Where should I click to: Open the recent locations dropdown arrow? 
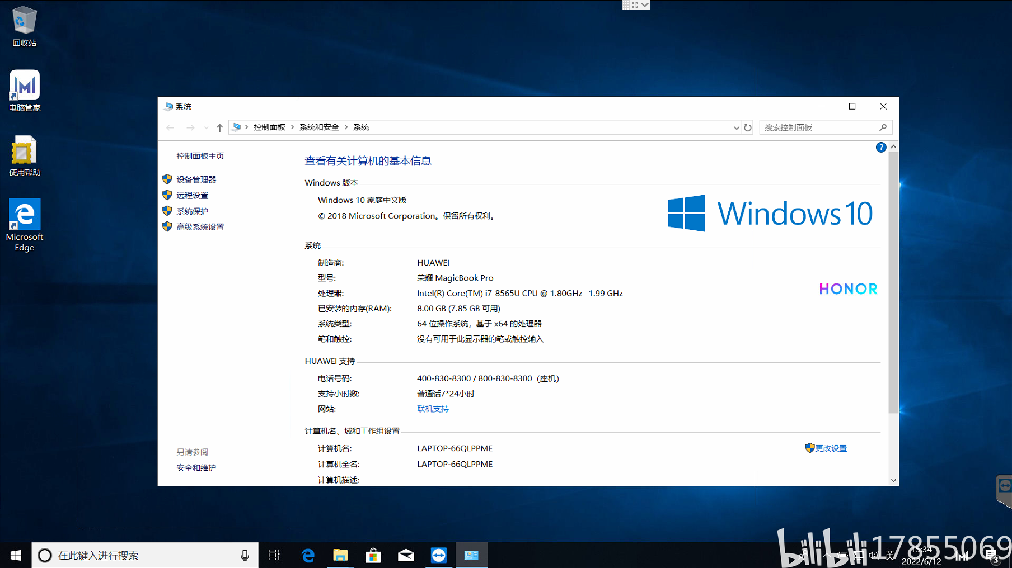pos(206,127)
